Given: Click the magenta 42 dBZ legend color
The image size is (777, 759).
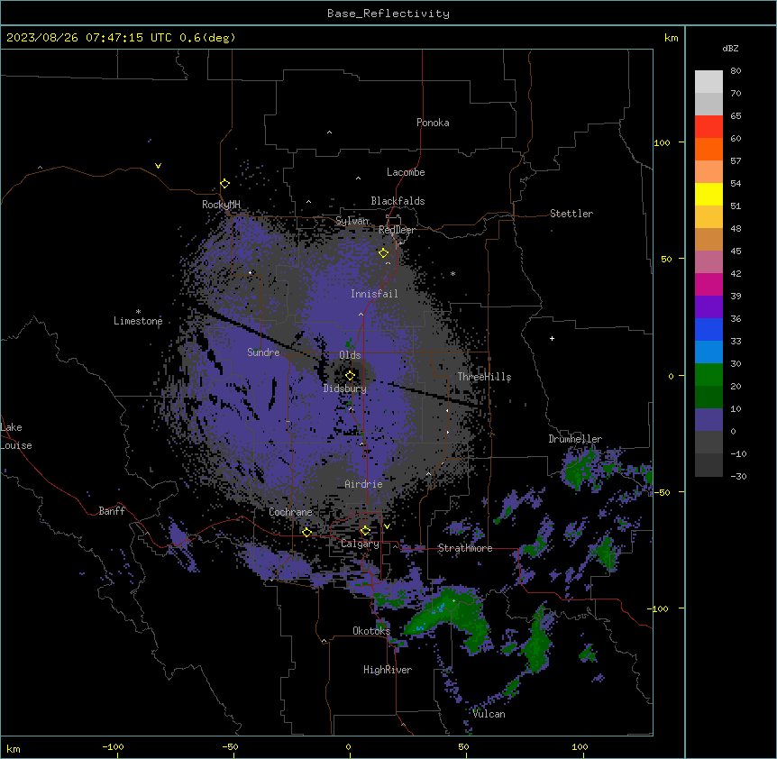Looking at the screenshot, I should point(708,284).
